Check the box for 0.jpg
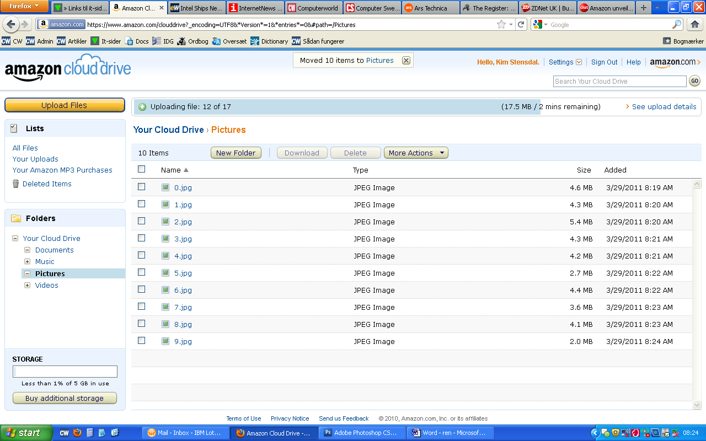Viewport: 706px width, 441px height. (x=142, y=187)
